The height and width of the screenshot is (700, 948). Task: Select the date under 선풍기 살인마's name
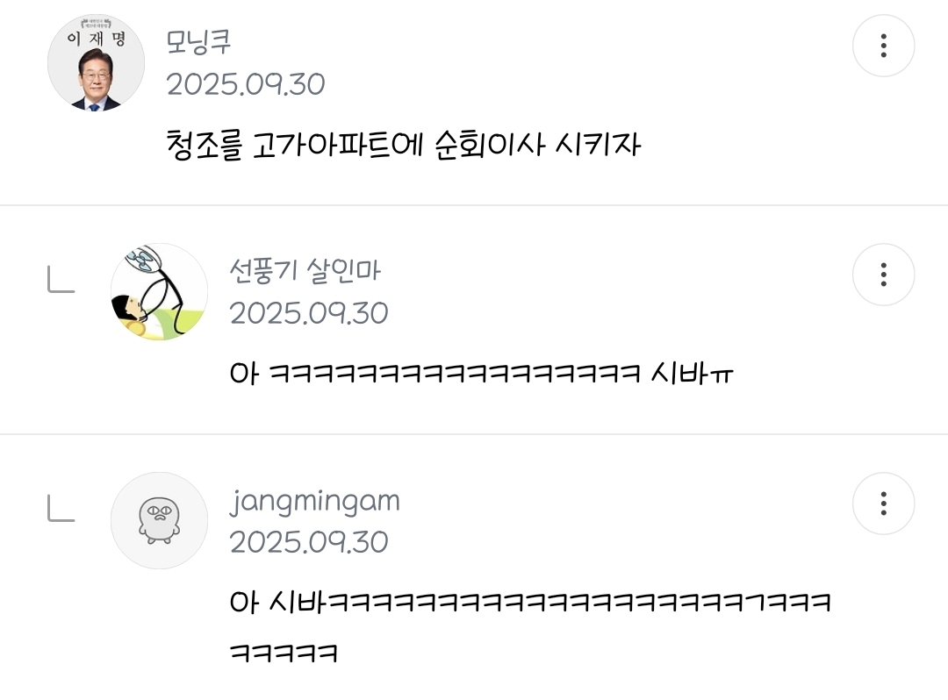[309, 313]
